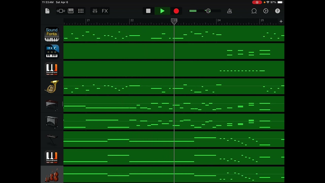Open the Help question mark
Screen dimensions: 325x183
[278, 11]
